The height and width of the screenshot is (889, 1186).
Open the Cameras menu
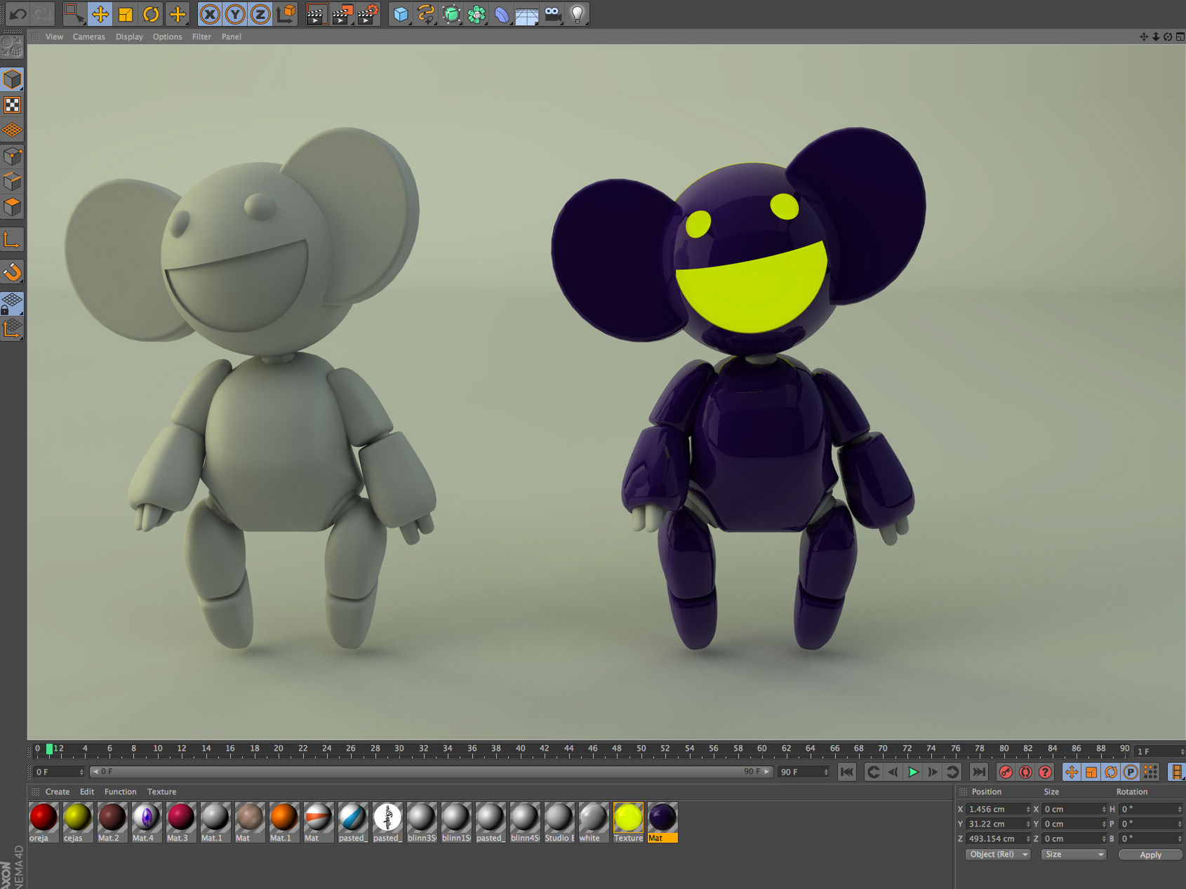[x=89, y=36]
